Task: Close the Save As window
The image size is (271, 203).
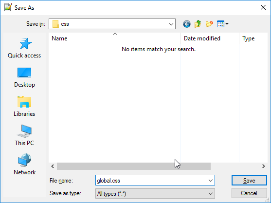Action: [263, 7]
